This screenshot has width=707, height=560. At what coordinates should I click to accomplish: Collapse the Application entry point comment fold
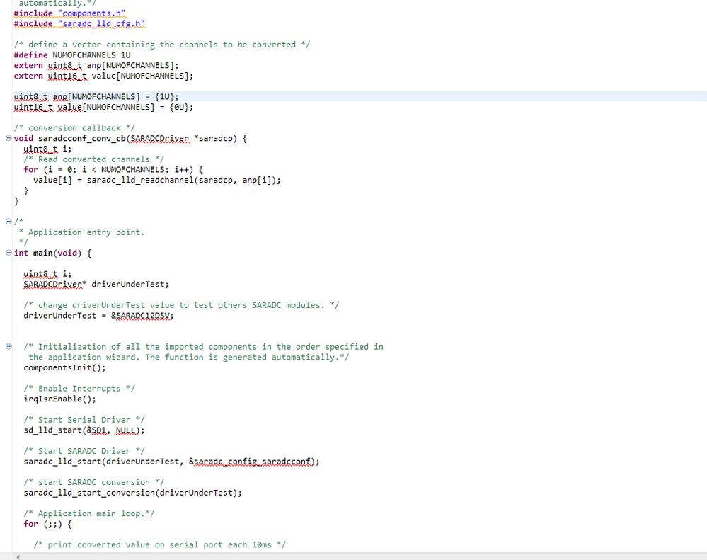pos(8,222)
